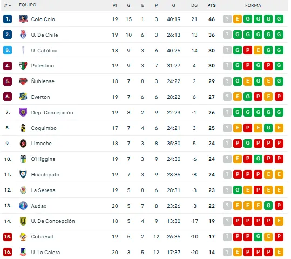Click Colo Colo's orange E form badge
This screenshot has width=291, height=259.
238,19
